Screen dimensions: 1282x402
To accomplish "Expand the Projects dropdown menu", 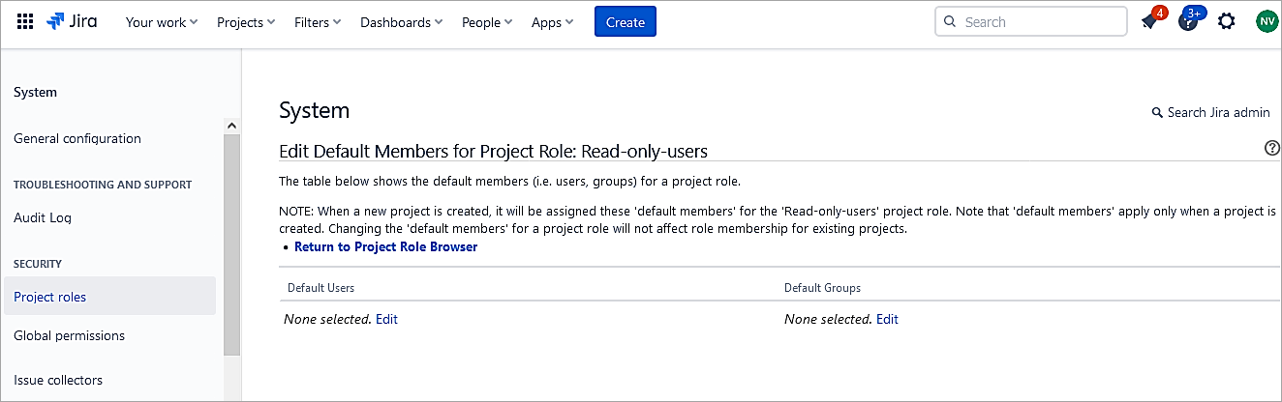I will (246, 22).
